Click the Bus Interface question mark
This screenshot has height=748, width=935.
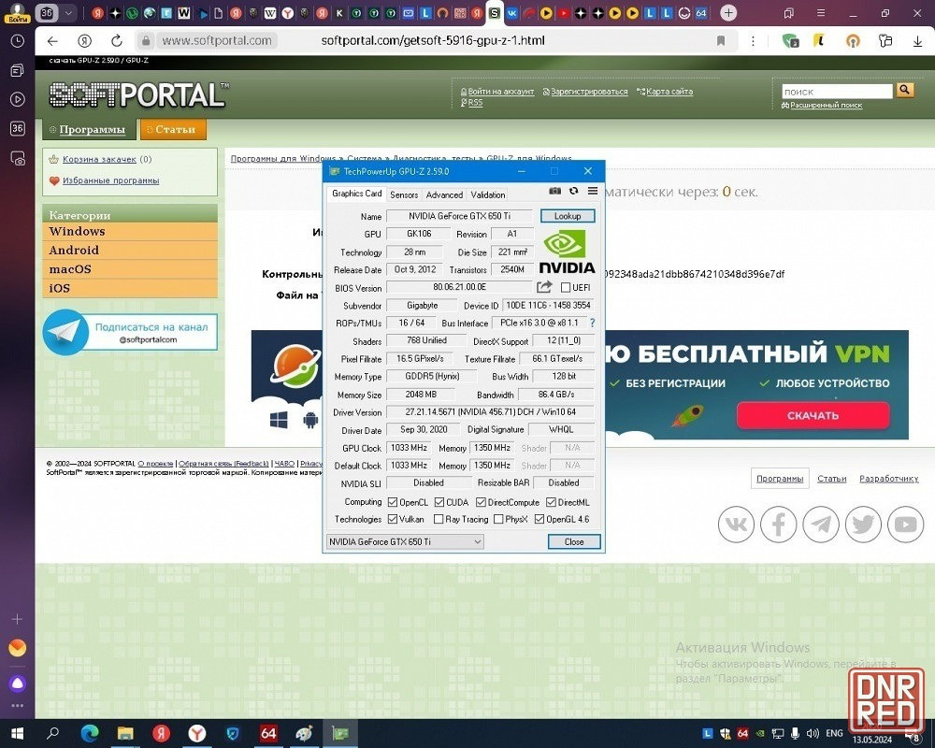pos(592,323)
